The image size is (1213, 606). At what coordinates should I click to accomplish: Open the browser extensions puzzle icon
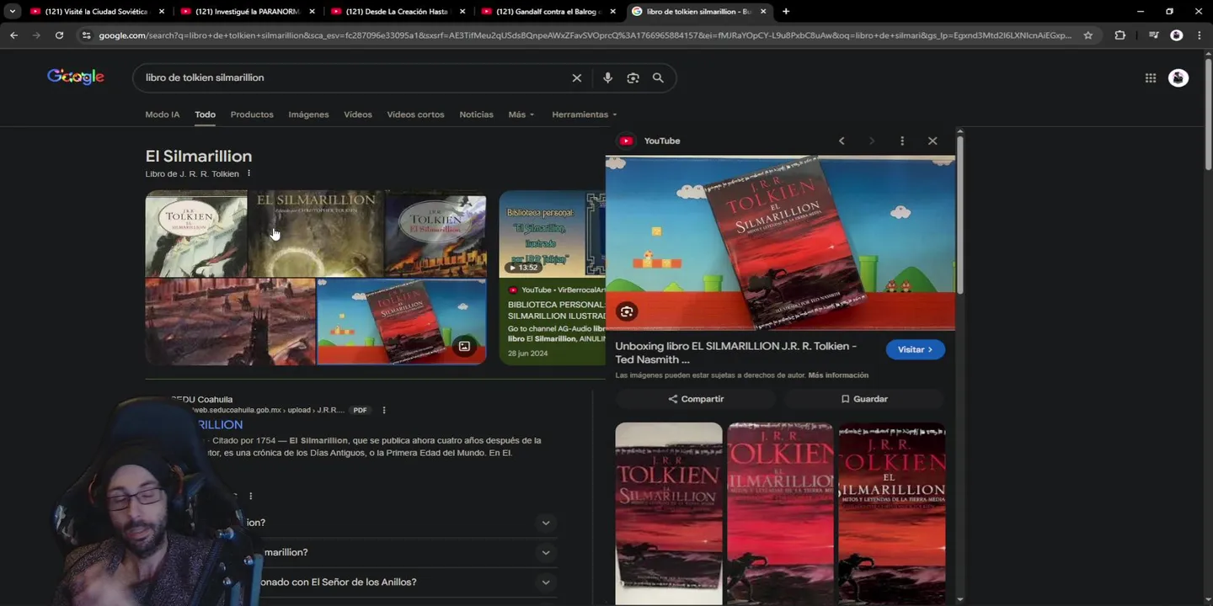[1119, 35]
